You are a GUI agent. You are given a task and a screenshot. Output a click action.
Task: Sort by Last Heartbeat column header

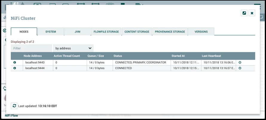[x=211, y=56]
